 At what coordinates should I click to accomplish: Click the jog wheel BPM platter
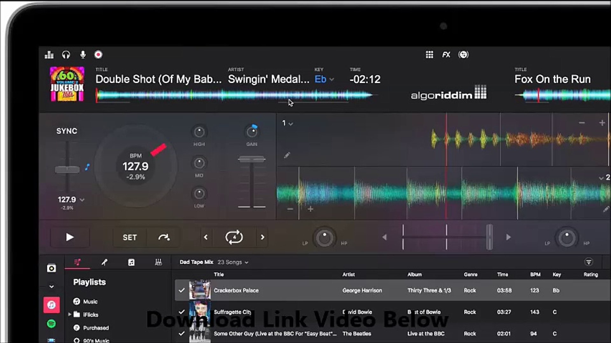(x=136, y=166)
